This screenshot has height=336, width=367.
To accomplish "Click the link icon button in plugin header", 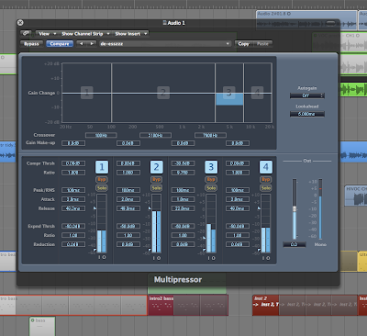I will pyautogui.click(x=26, y=33).
